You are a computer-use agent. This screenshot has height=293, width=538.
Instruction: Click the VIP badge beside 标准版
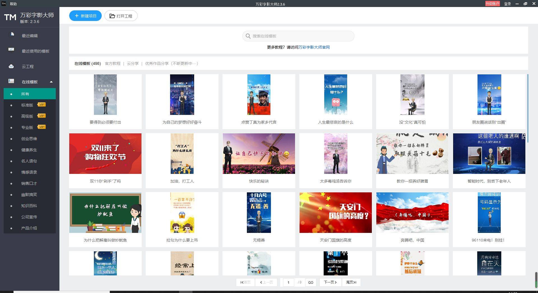pyautogui.click(x=42, y=105)
